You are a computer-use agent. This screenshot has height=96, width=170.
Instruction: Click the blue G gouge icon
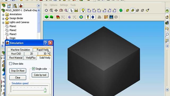point(70,17)
